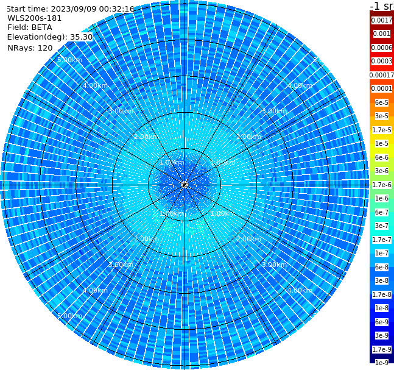Select the 3e-8 colorbar label
Viewport: 394px width, 370px height.
pyautogui.click(x=382, y=280)
